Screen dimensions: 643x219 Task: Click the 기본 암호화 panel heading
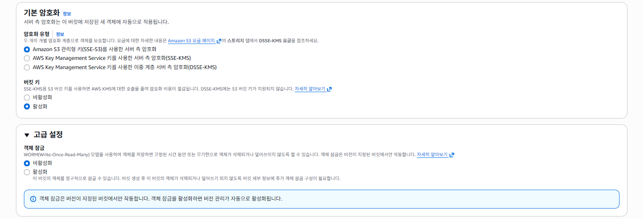pos(42,13)
